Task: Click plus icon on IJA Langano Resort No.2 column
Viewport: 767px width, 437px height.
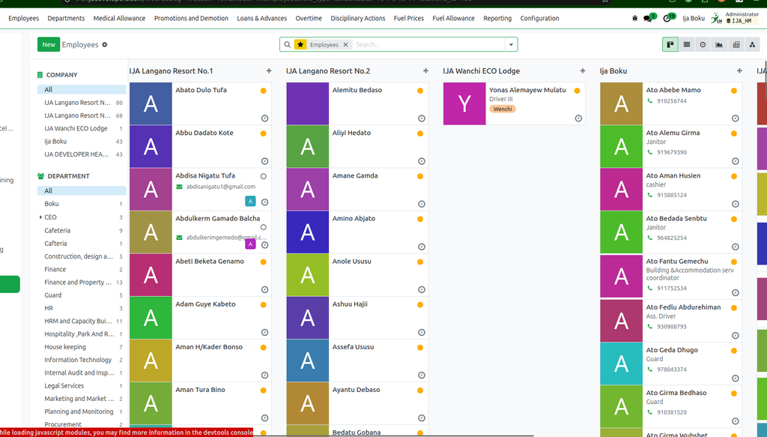Action: click(425, 71)
